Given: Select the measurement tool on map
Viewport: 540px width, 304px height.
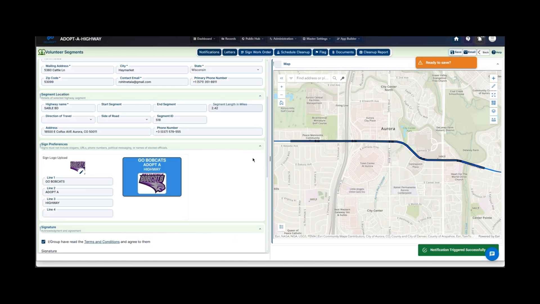Looking at the screenshot, I should click(493, 120).
